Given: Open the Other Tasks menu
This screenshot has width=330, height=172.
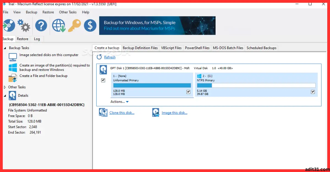Looking at the screenshot, I should pos(68,12).
